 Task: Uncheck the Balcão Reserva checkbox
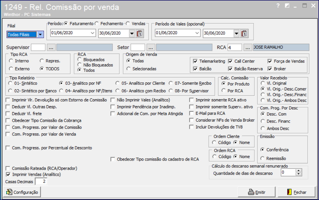(x=230, y=69)
